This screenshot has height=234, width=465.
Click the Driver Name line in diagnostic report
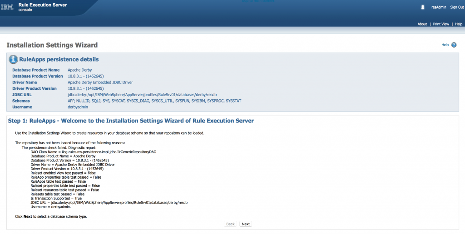click(x=73, y=165)
